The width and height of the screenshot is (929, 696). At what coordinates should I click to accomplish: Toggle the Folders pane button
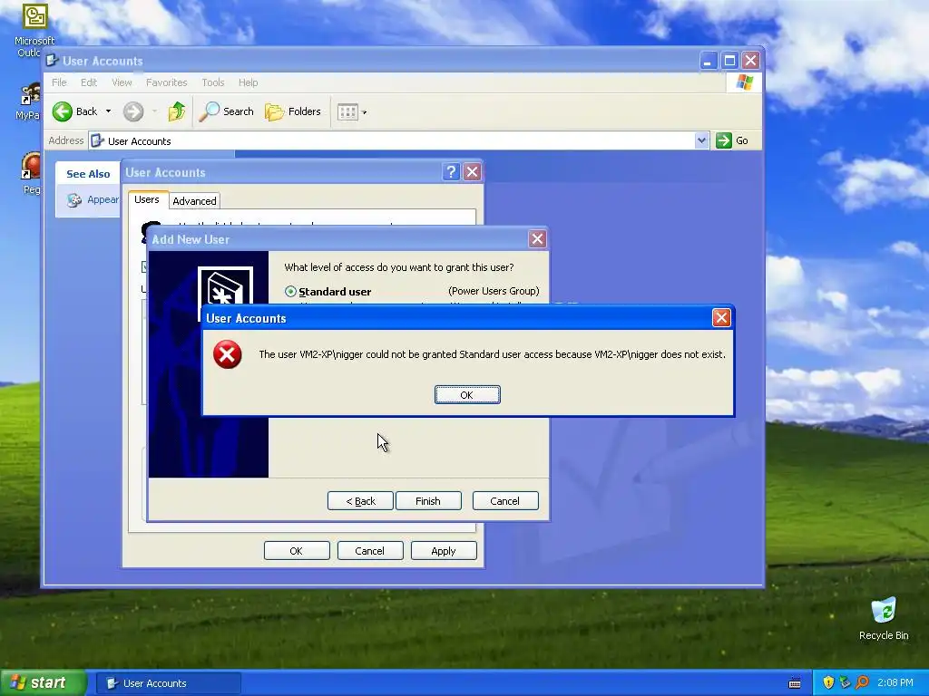point(293,111)
